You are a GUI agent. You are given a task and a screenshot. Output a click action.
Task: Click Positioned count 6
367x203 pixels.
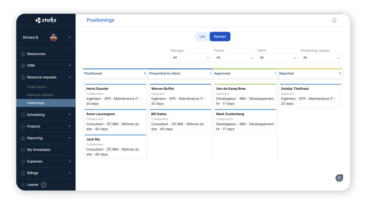pyautogui.click(x=145, y=74)
